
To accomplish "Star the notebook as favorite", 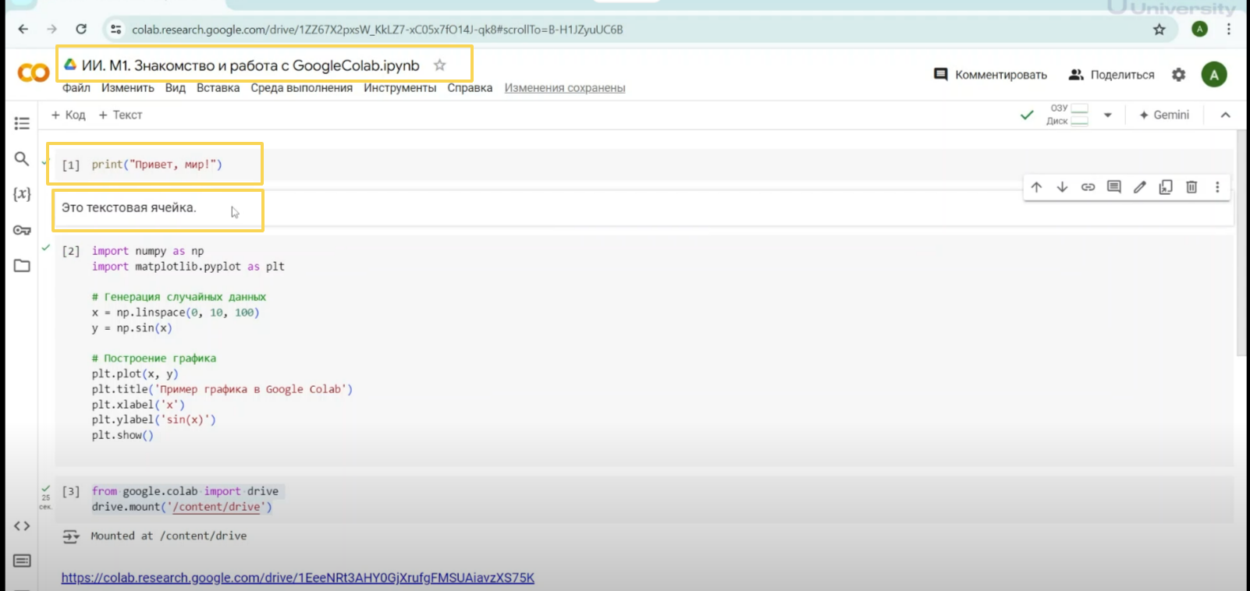I will [440, 65].
